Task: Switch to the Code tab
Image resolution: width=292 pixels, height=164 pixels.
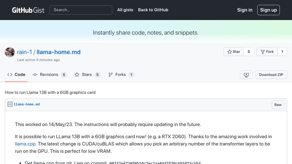Action: (x=16, y=75)
